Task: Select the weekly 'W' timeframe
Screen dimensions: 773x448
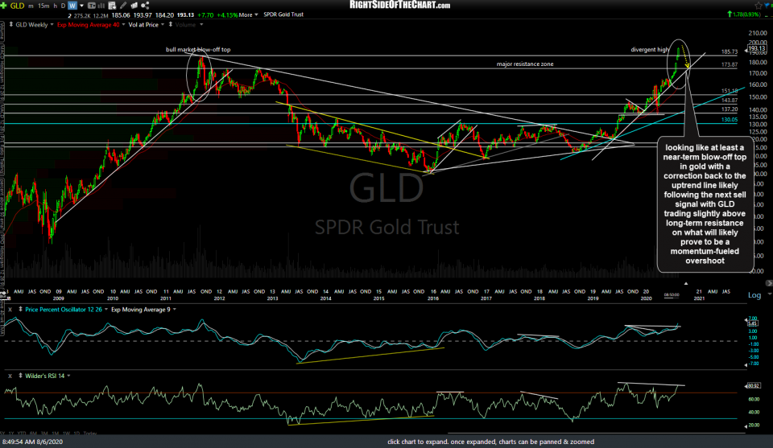Action: (x=72, y=6)
